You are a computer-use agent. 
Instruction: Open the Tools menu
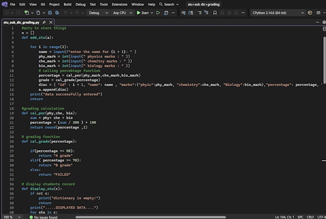point(104,4)
